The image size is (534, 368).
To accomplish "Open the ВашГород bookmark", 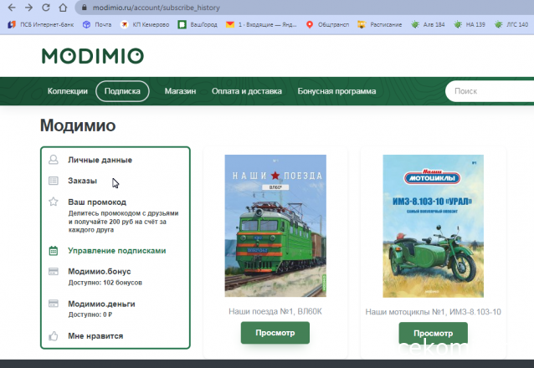I will [198, 24].
